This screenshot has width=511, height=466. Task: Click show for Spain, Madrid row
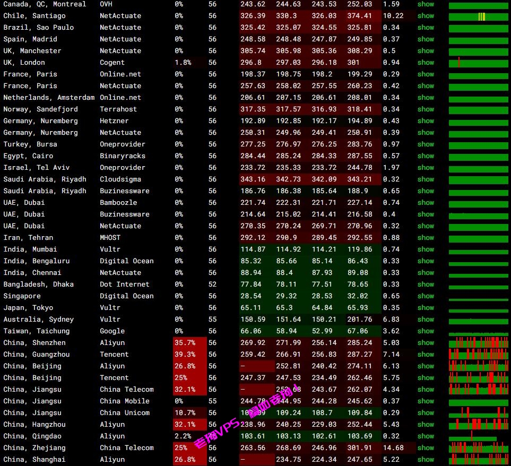click(426, 39)
